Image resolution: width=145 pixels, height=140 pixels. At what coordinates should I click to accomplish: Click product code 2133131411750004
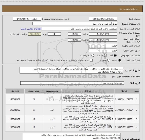coord(124,110)
